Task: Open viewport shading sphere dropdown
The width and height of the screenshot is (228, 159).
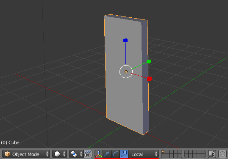Action: [x=60, y=154]
